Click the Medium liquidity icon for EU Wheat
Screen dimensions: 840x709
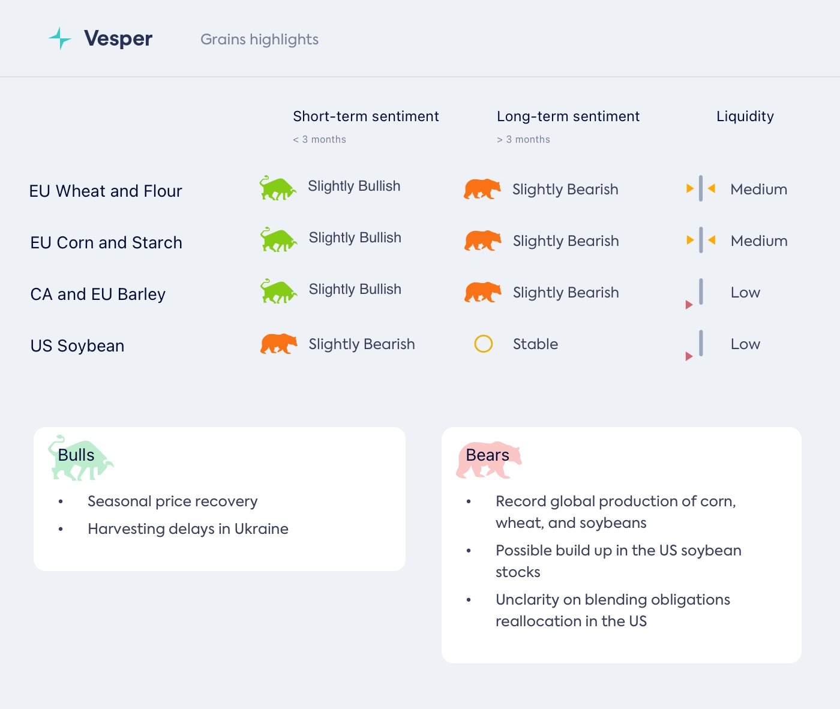coord(700,189)
